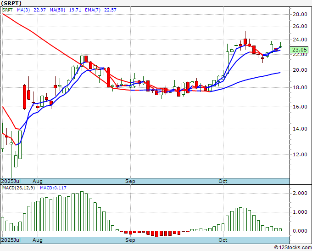Click the 24.00 price axis label

[x=300, y=40]
